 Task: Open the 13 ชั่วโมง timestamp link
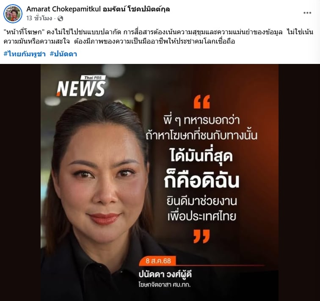click(x=39, y=18)
